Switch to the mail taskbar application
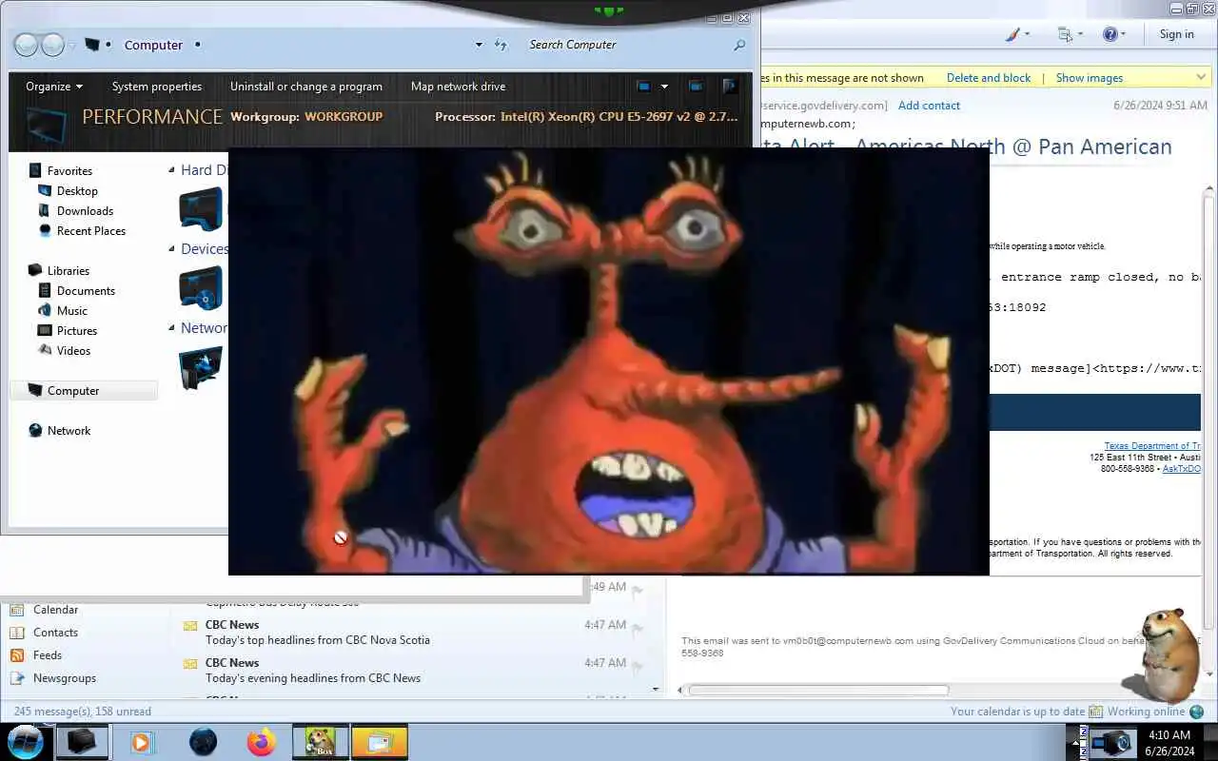Viewport: 1218px width, 761px height. tap(380, 742)
